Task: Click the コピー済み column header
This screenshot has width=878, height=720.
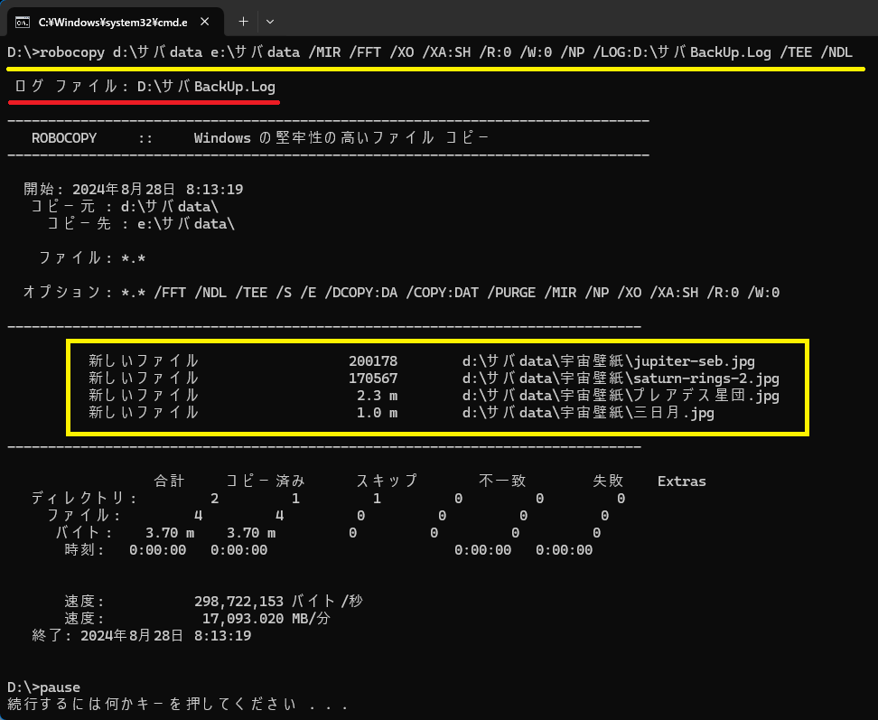Action: point(266,481)
